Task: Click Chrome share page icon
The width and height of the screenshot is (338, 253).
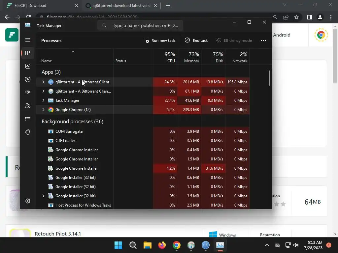Action: point(286,17)
